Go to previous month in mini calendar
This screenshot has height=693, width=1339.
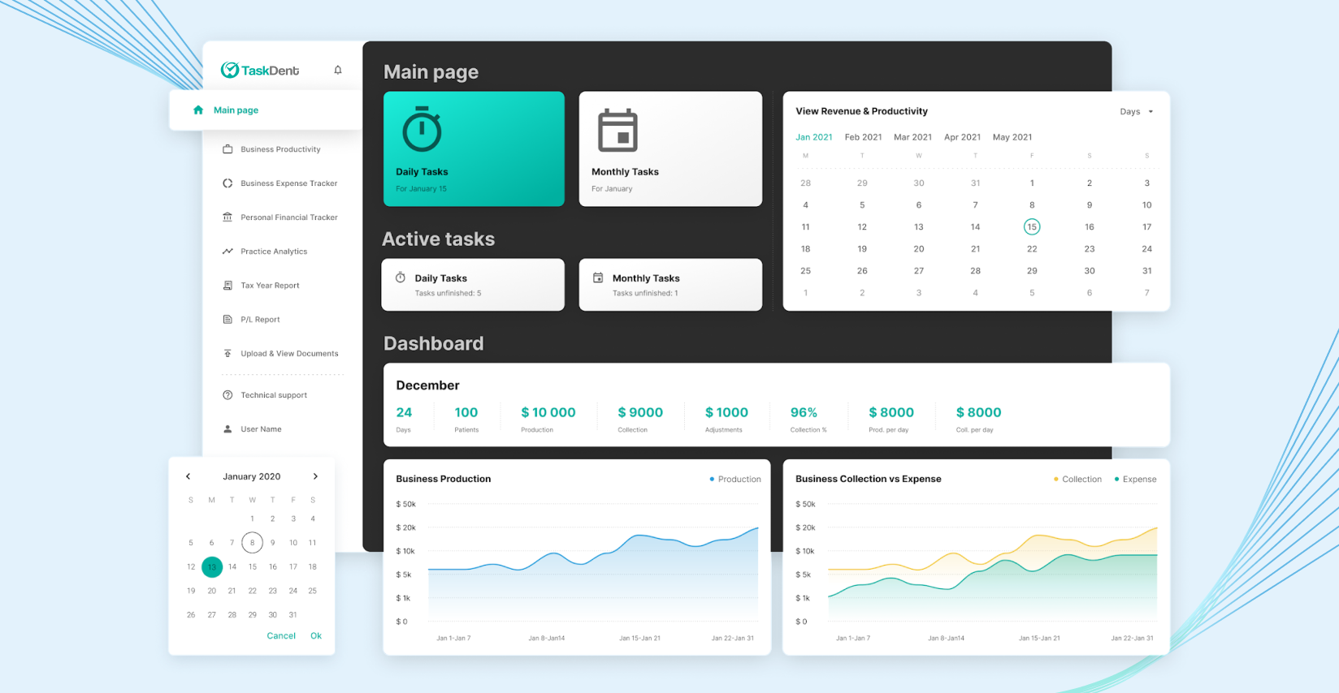point(188,477)
